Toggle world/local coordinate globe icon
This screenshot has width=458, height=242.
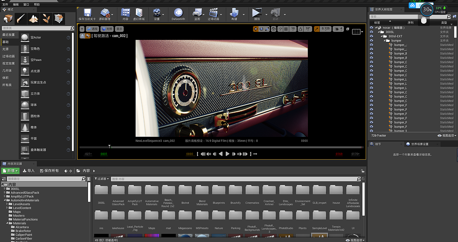(x=274, y=29)
